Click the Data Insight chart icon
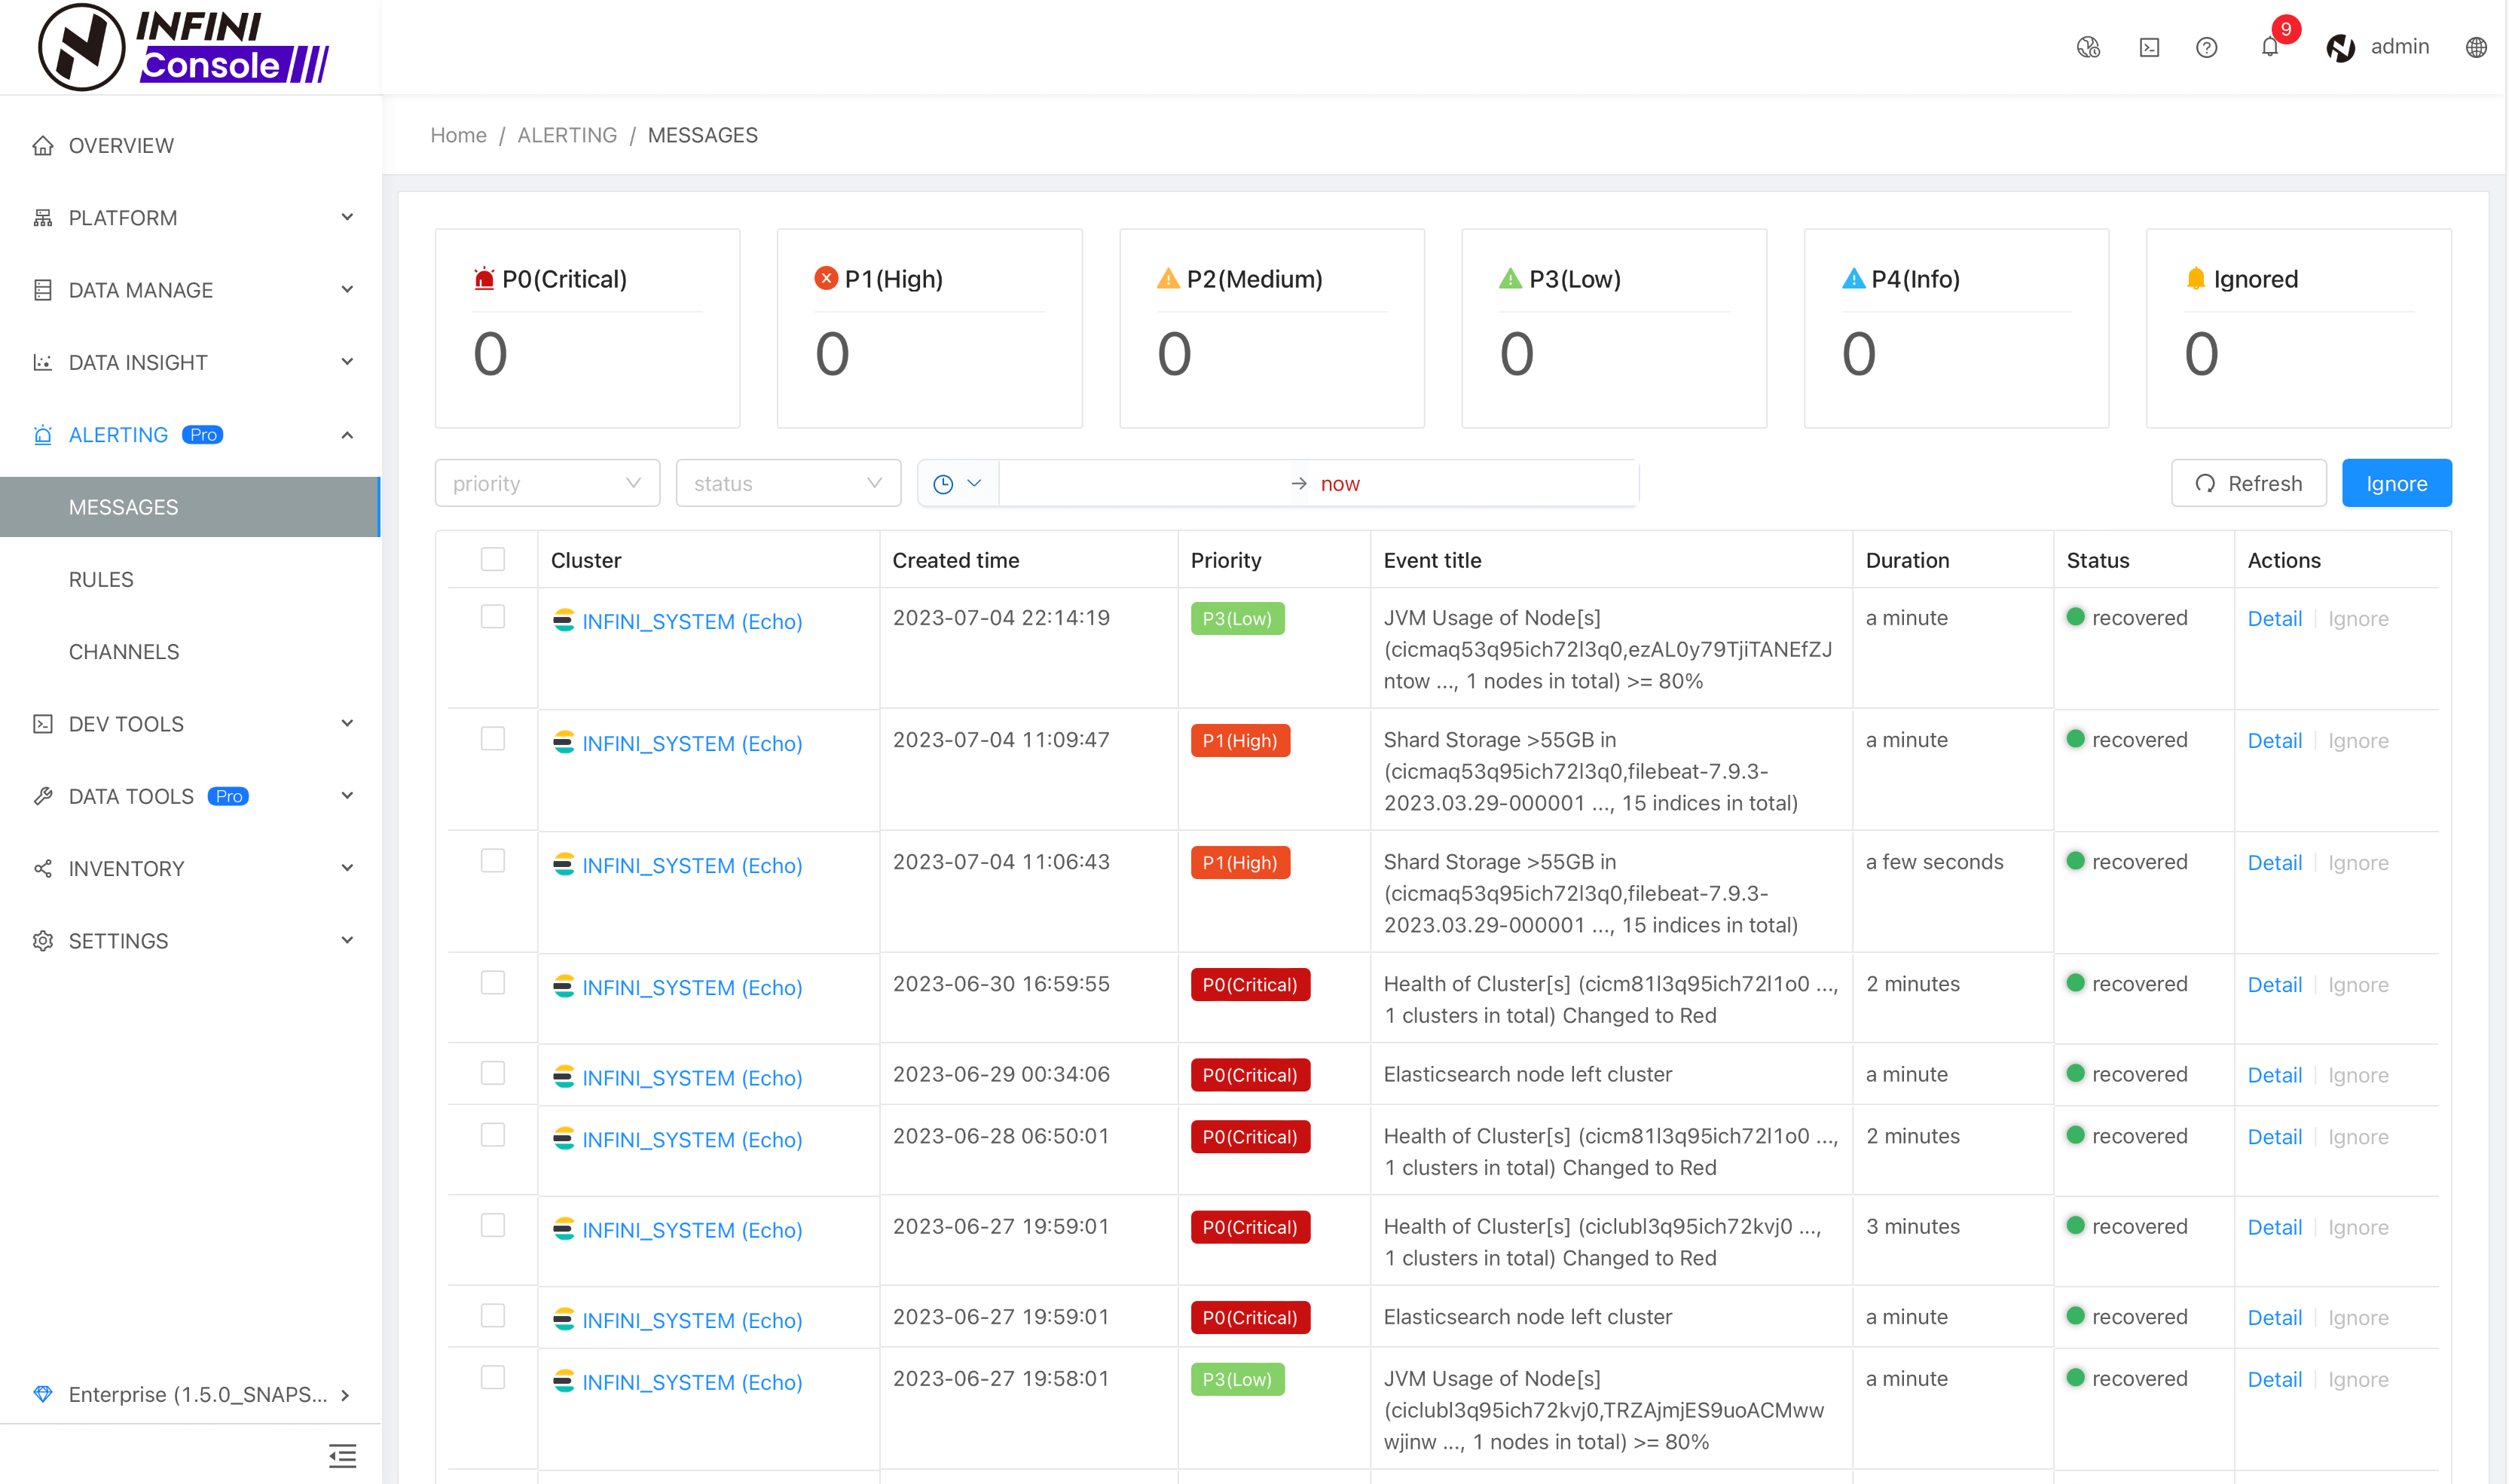The height and width of the screenshot is (1484, 2509). 43,362
